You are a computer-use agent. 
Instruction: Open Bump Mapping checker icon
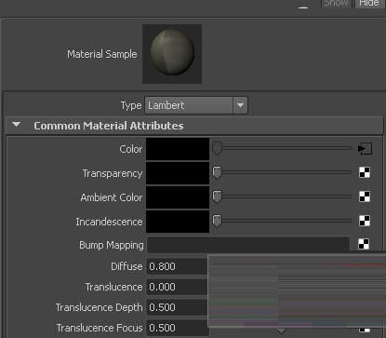coord(364,244)
